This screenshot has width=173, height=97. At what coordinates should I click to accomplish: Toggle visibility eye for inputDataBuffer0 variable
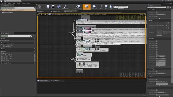coord(35,55)
